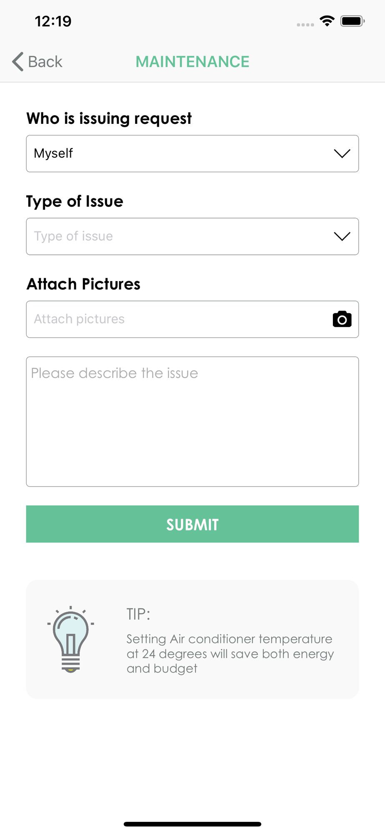
Task: Tap the MAINTENANCE page title
Action: point(192,62)
